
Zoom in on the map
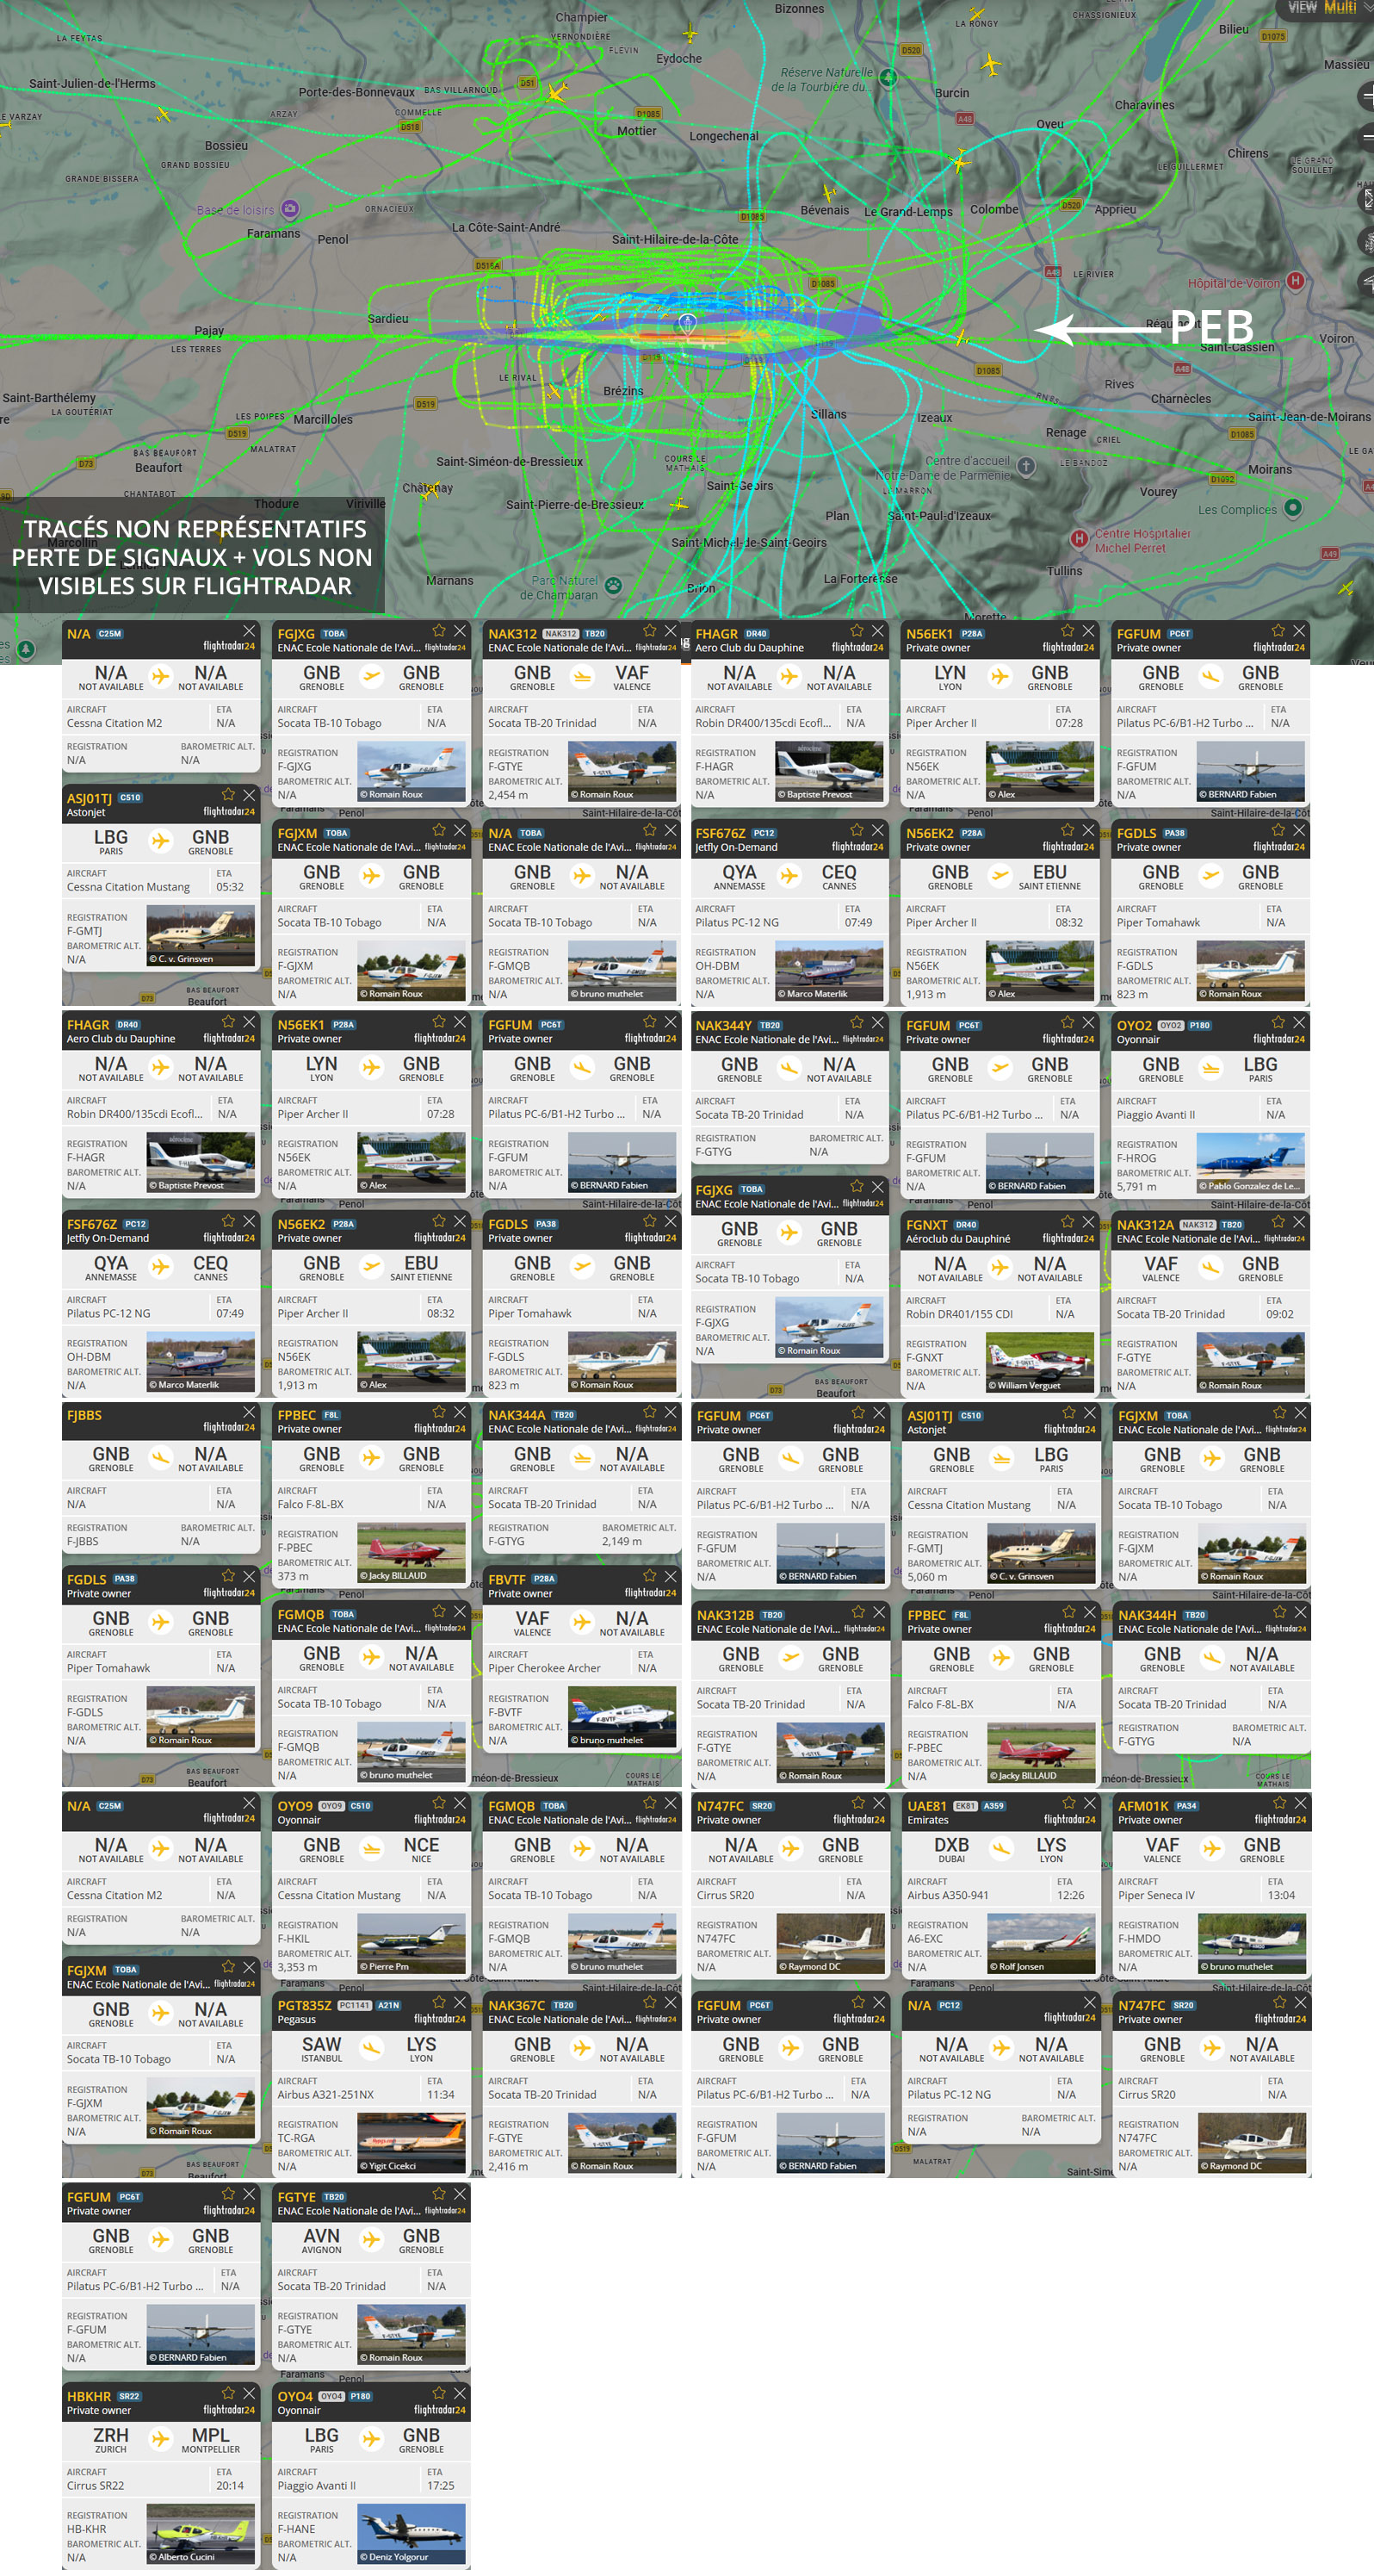(1366, 96)
